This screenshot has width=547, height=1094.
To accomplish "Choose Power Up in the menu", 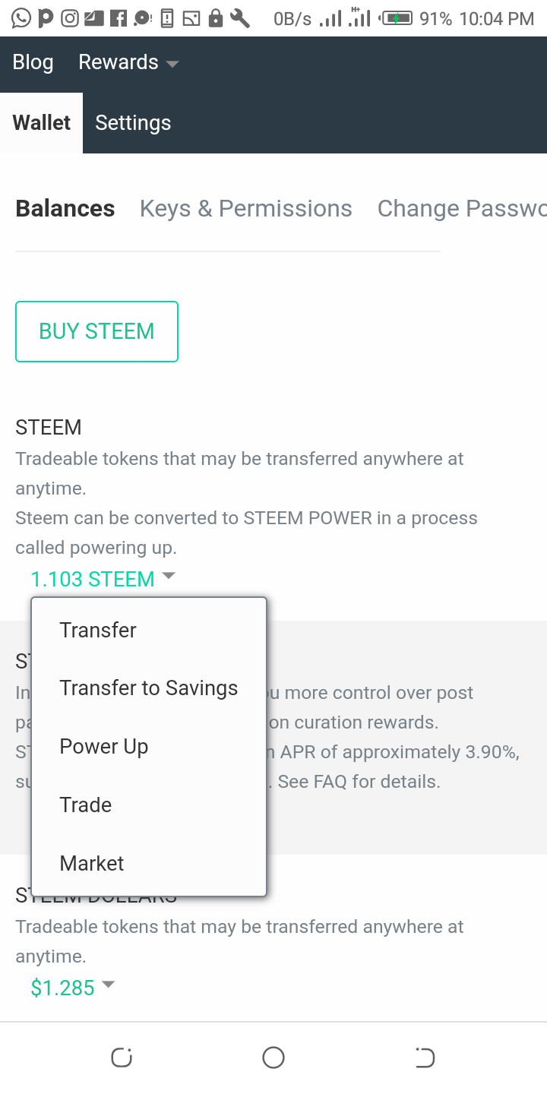I will [x=104, y=747].
